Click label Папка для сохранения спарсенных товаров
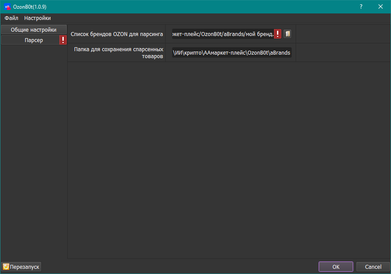 coord(118,53)
